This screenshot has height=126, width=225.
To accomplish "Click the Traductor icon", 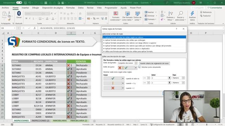I will pyautogui.click(x=201, y=16).
